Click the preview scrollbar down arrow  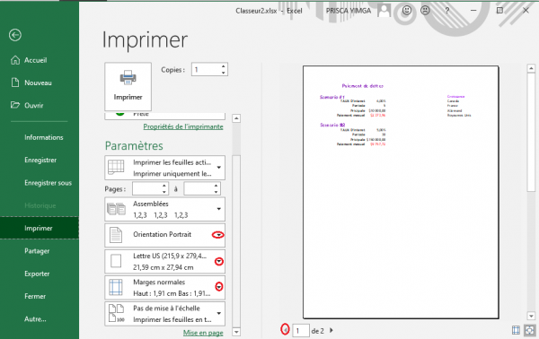(x=531, y=316)
